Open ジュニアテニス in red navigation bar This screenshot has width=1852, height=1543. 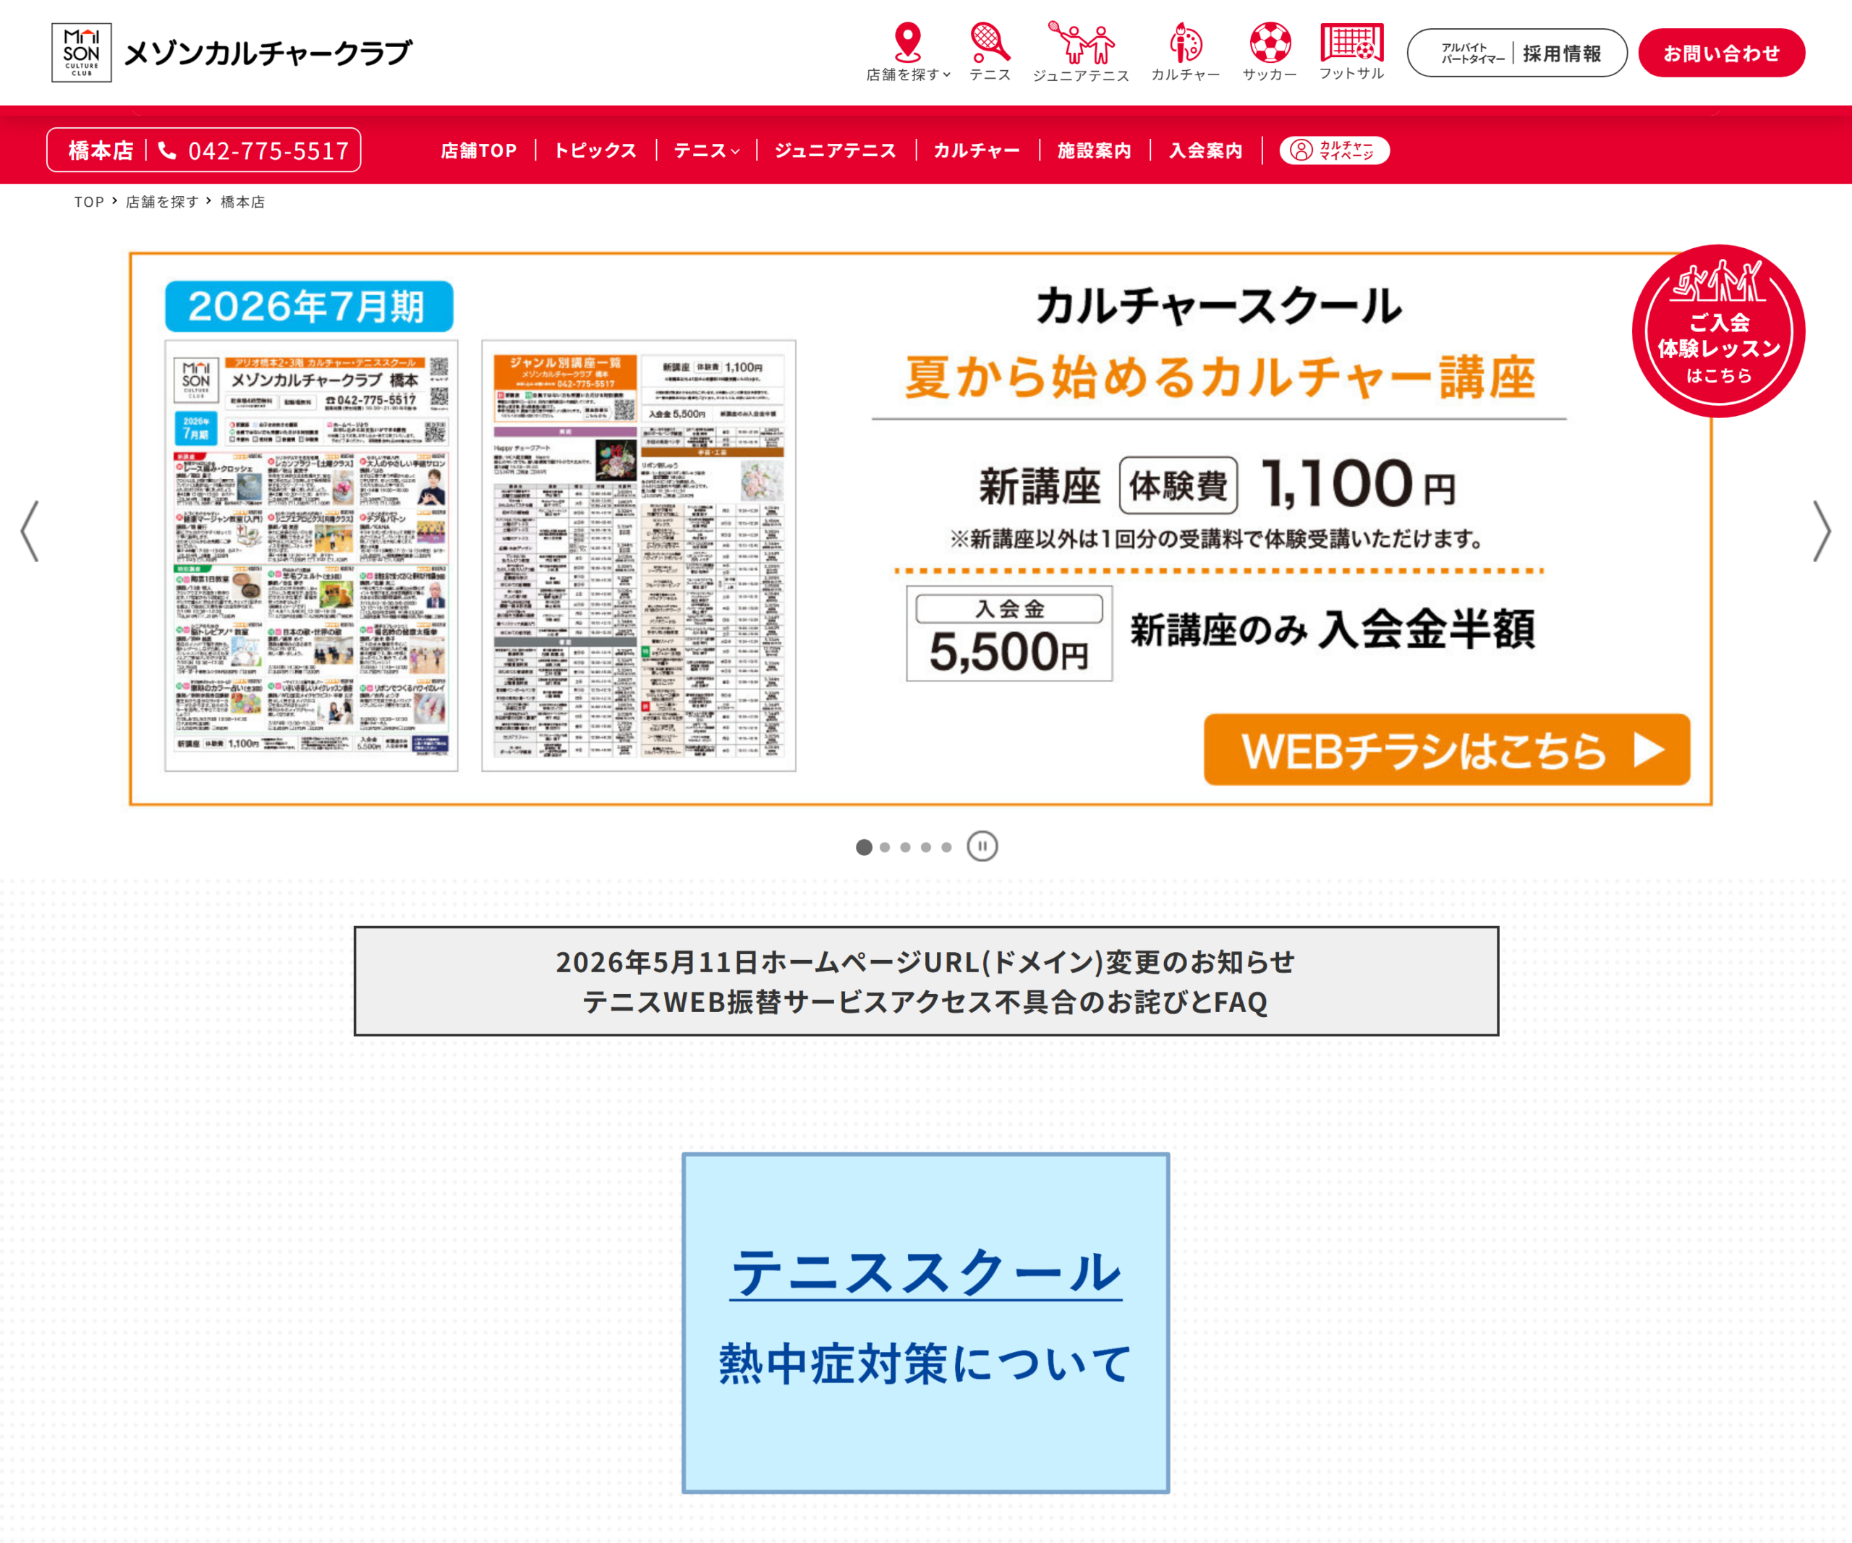835,150
